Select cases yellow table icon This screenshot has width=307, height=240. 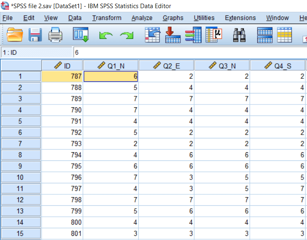pos(285,35)
